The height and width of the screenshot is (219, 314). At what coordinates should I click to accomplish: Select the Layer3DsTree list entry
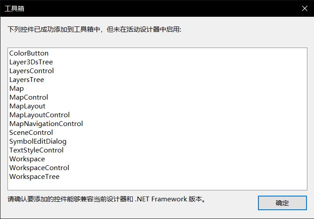(x=31, y=62)
